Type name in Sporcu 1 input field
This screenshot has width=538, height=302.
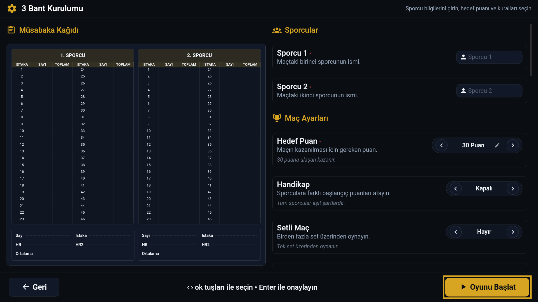[x=493, y=57]
